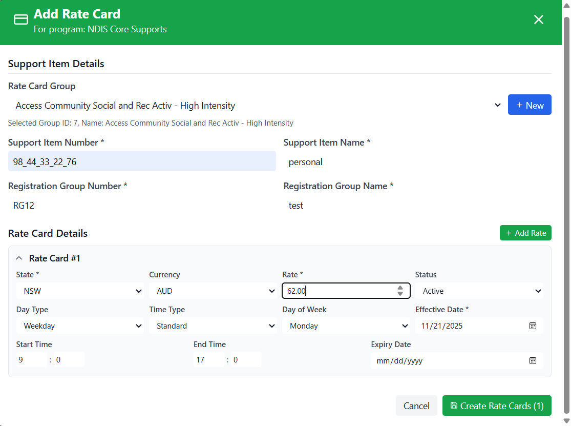Screen dimensions: 571x426
Task: Select the Time Type dropdown
Action: click(213, 326)
